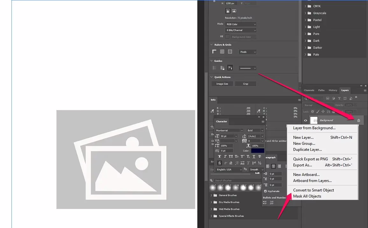This screenshot has height=228, width=368.
Task: Unlock the Background layer padlock
Action: pyautogui.click(x=358, y=120)
